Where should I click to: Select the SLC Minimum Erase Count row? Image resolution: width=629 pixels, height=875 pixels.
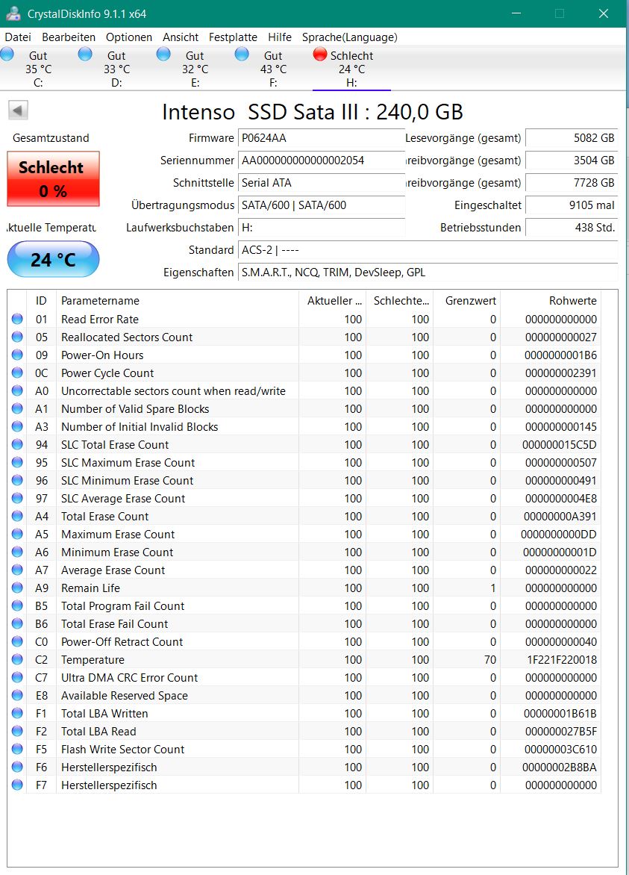coord(304,481)
